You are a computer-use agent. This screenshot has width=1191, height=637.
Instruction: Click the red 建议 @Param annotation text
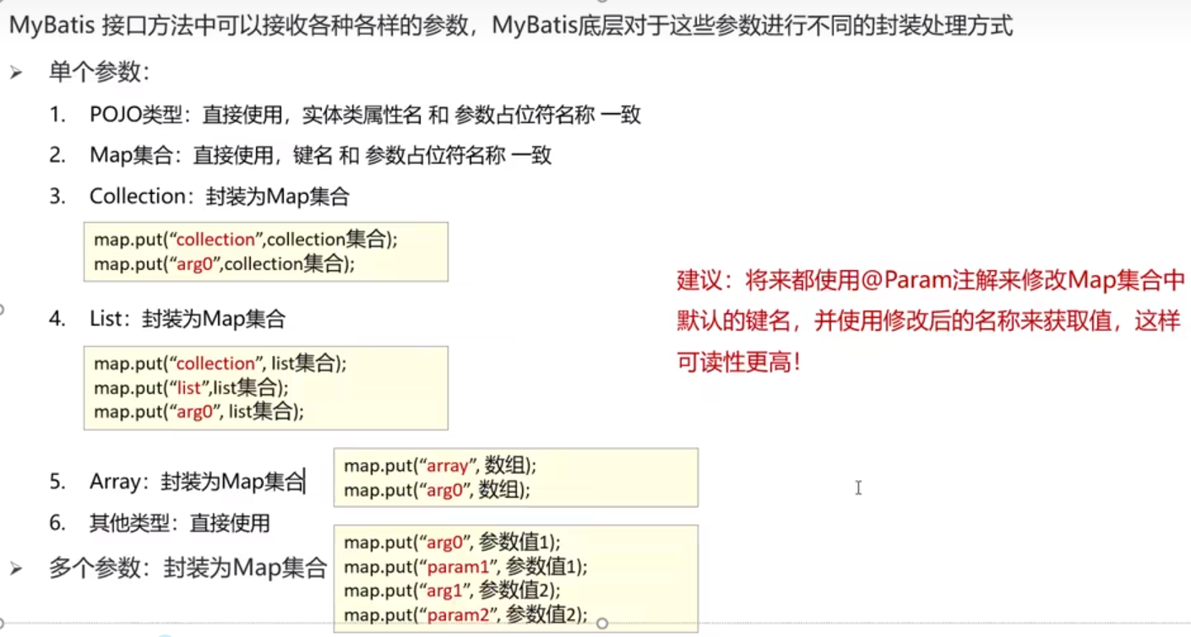(x=931, y=321)
